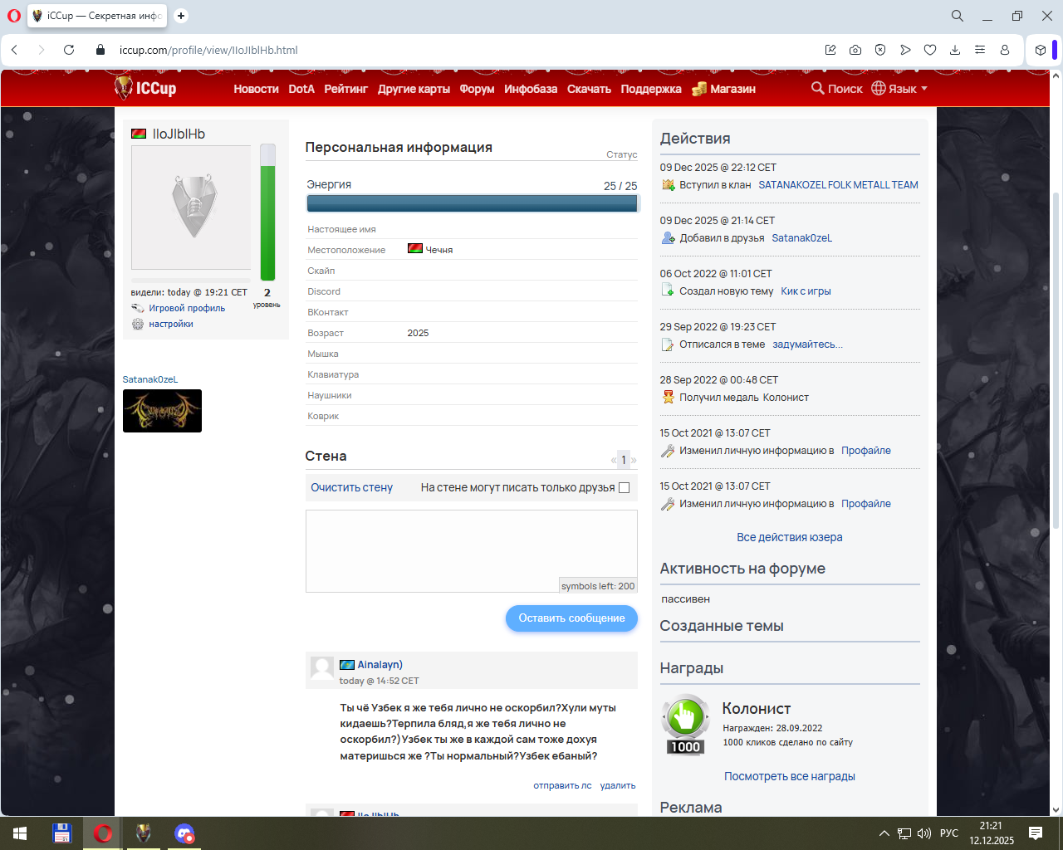Click the share page icon in address bar
1063x850 pixels.
click(x=830, y=50)
